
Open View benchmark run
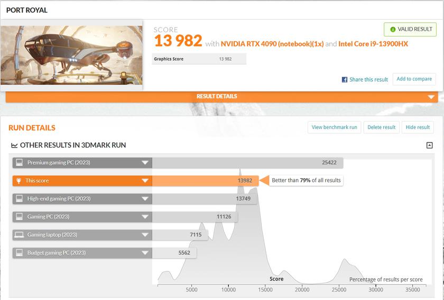click(334, 127)
